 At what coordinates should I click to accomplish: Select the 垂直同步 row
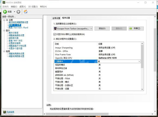click(98, 72)
